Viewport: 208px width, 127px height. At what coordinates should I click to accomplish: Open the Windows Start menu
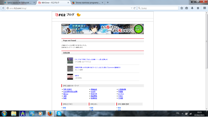(4, 114)
